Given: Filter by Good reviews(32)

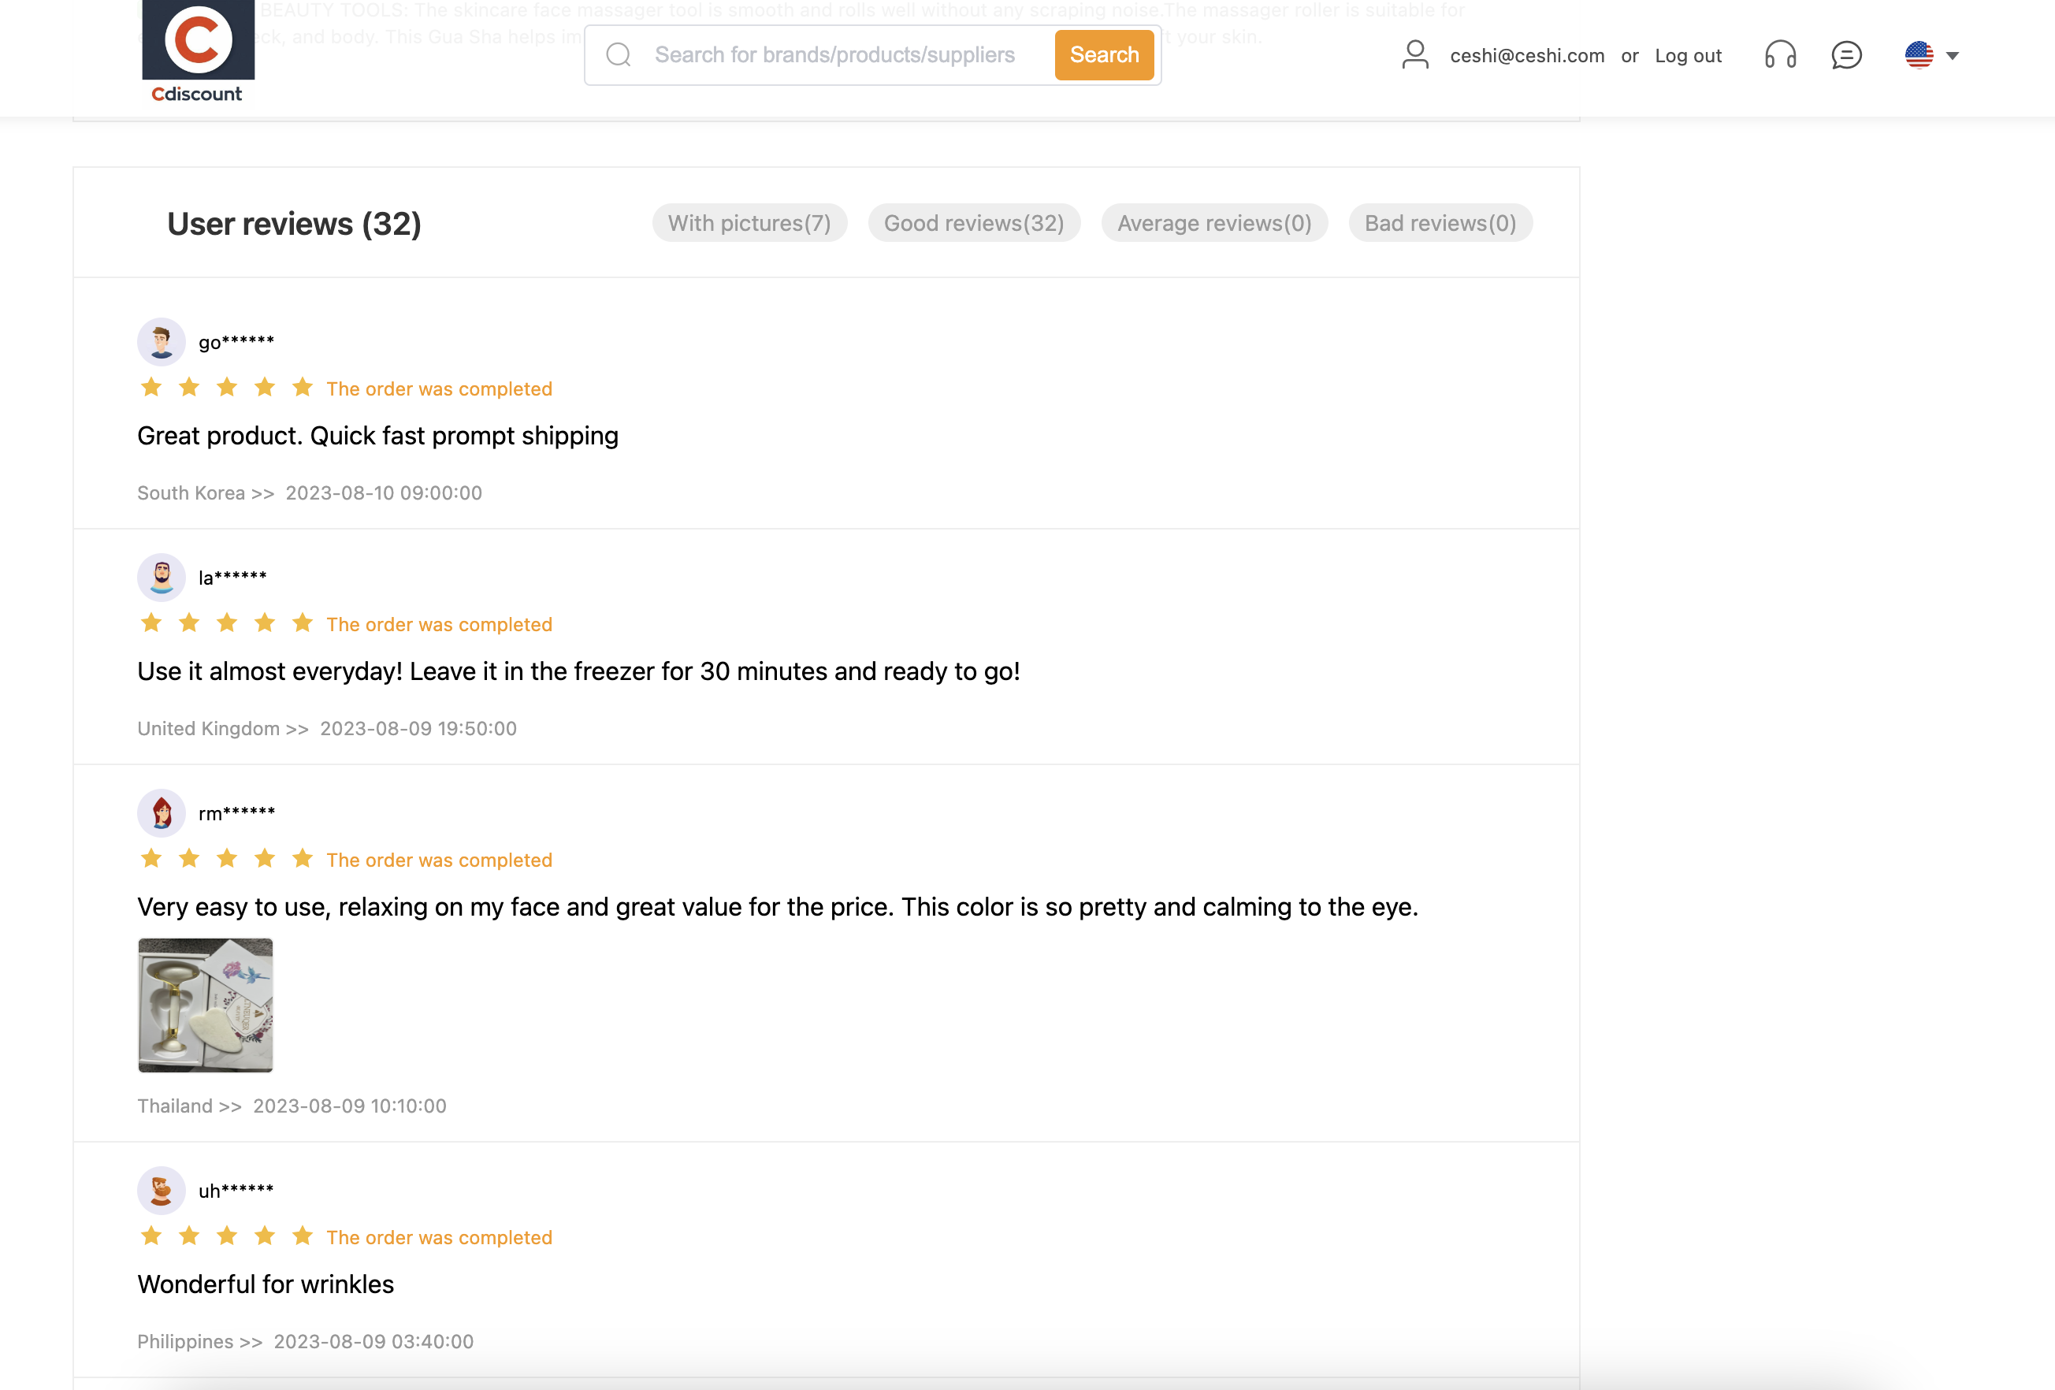Looking at the screenshot, I should coord(974,223).
